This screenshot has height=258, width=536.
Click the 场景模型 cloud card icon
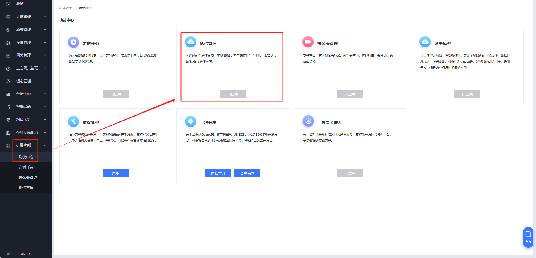click(x=425, y=42)
